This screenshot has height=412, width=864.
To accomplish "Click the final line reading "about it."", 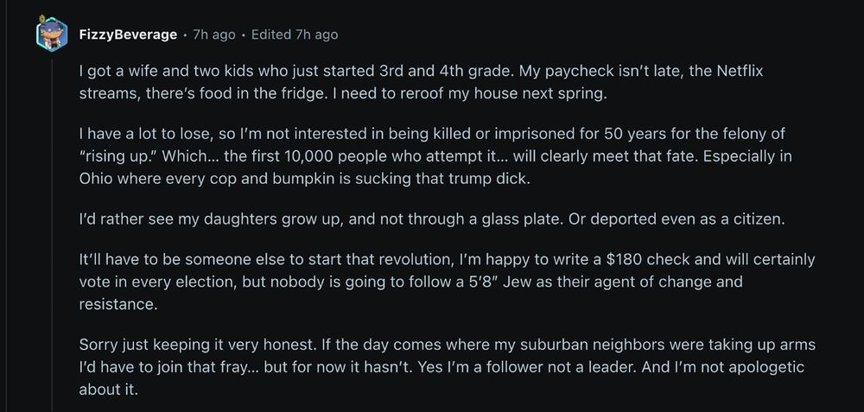I will pyautogui.click(x=108, y=390).
